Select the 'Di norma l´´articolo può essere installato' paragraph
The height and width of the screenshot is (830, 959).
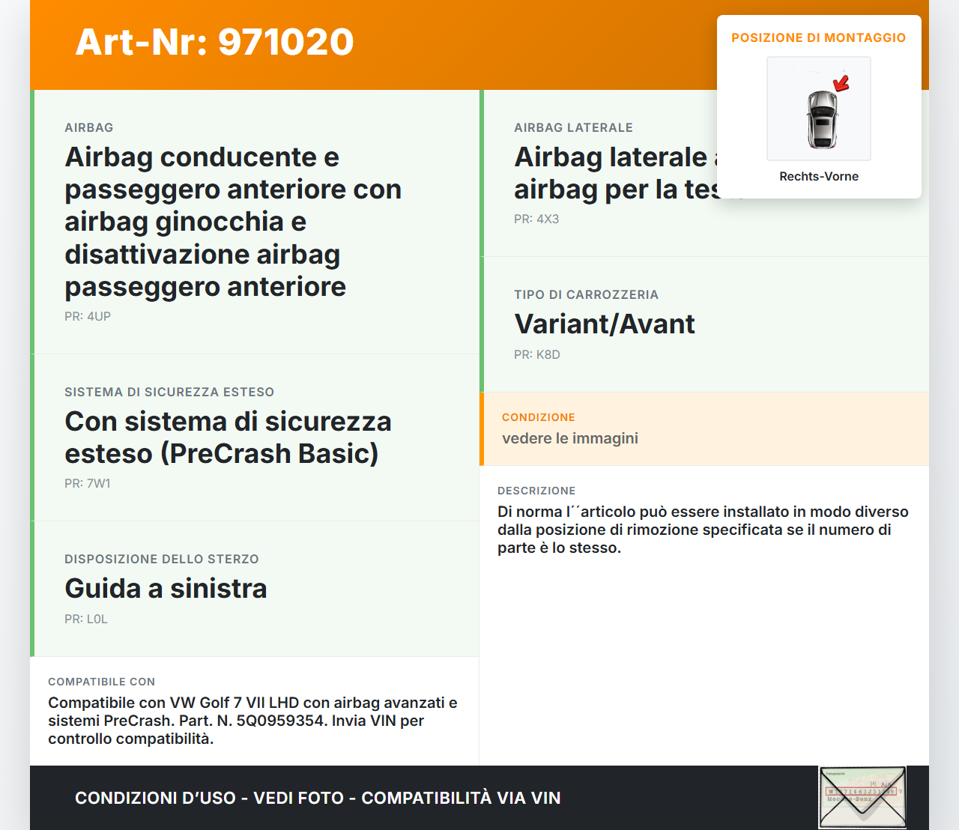(703, 530)
